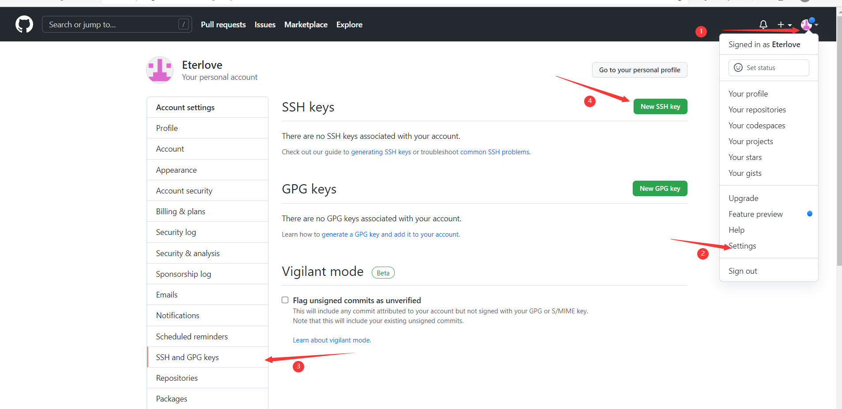Open the generating SSH keys guide link
The height and width of the screenshot is (409, 842).
pos(381,152)
